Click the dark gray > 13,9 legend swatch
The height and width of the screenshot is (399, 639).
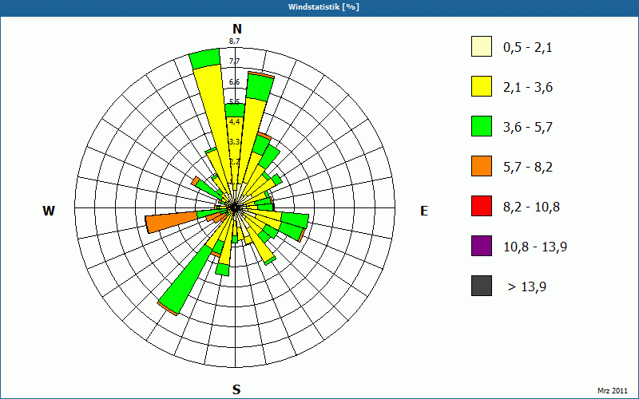point(482,286)
